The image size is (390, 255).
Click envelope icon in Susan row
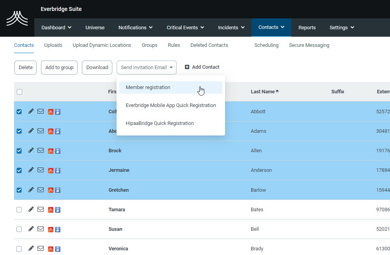[x=41, y=228]
